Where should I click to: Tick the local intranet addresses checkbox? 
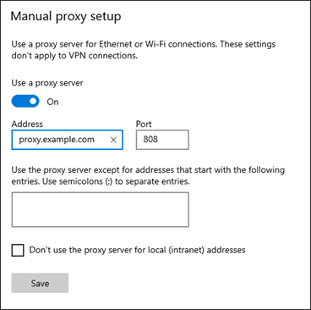tap(18, 250)
